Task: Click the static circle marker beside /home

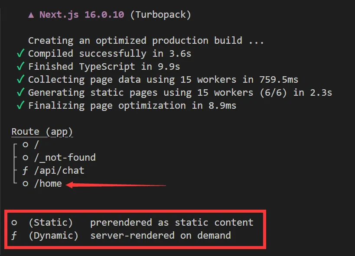Action: pyautogui.click(x=26, y=184)
